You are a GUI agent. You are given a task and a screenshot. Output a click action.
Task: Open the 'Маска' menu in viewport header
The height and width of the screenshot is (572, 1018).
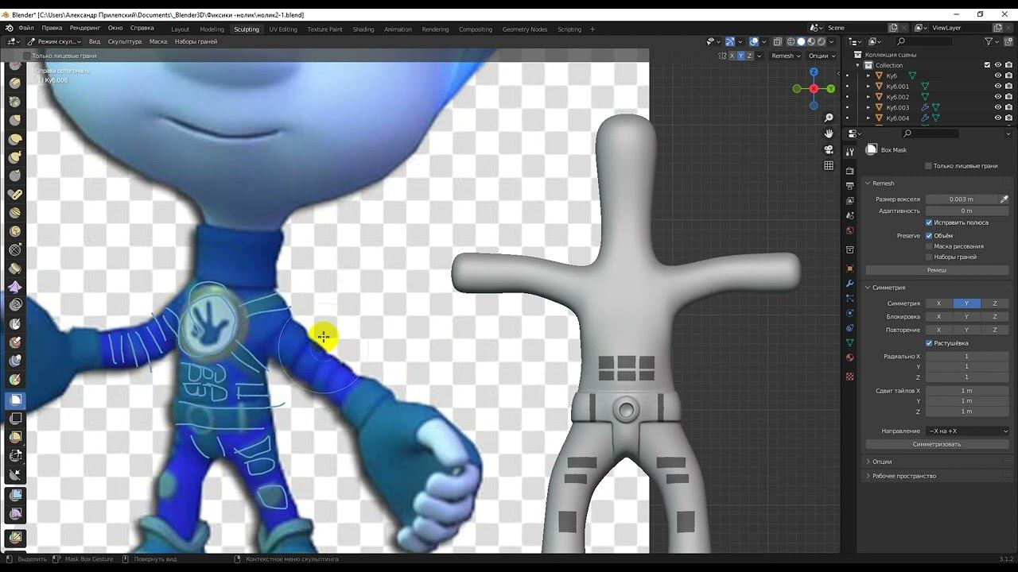pos(158,41)
